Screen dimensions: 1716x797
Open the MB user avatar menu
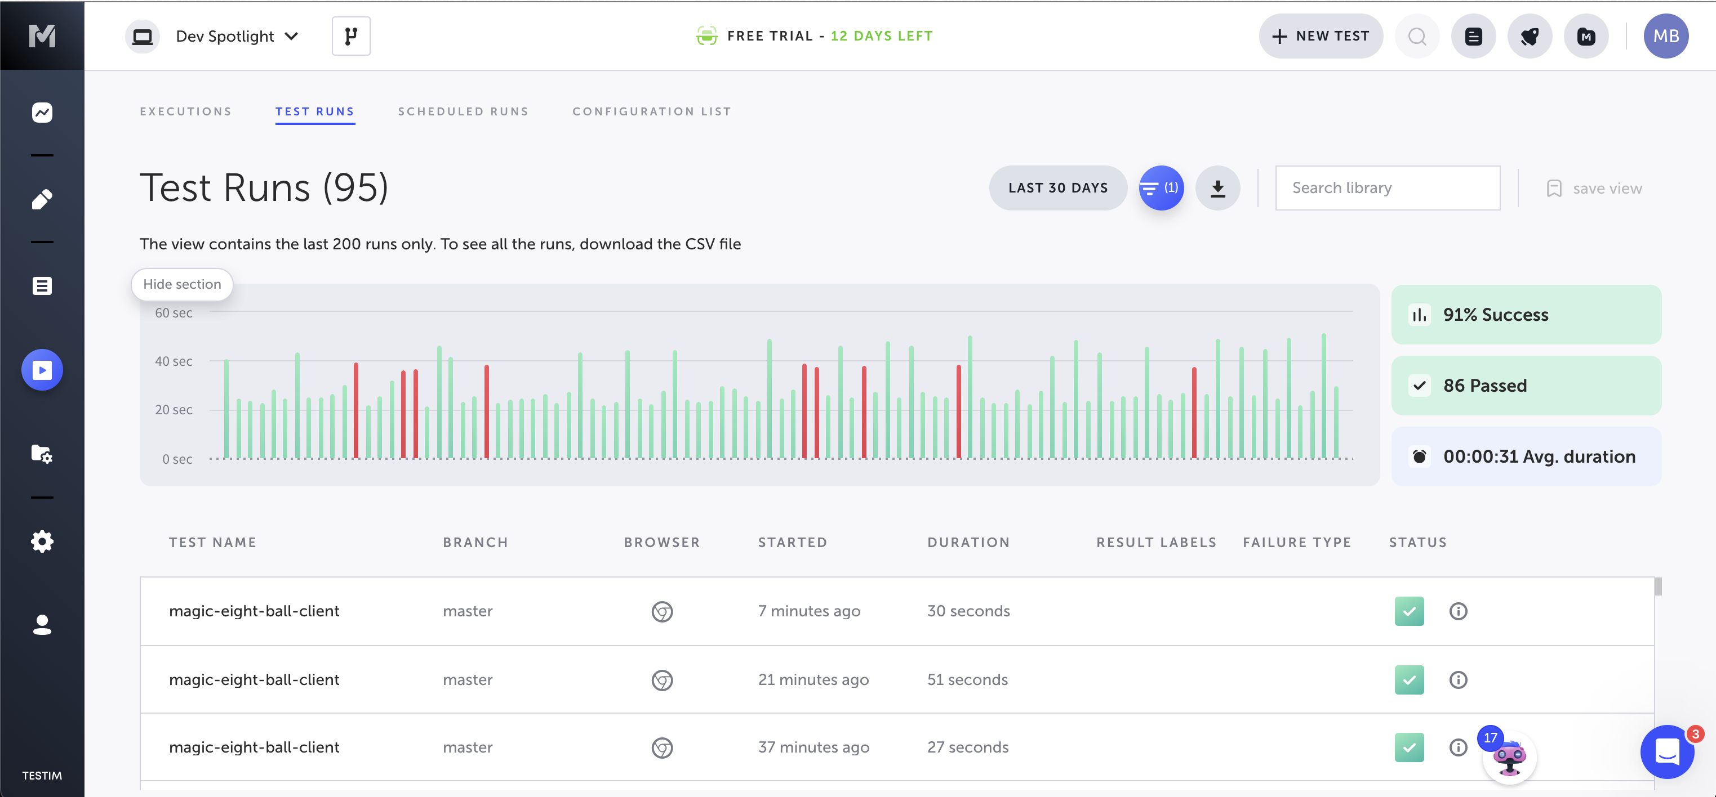click(x=1665, y=36)
